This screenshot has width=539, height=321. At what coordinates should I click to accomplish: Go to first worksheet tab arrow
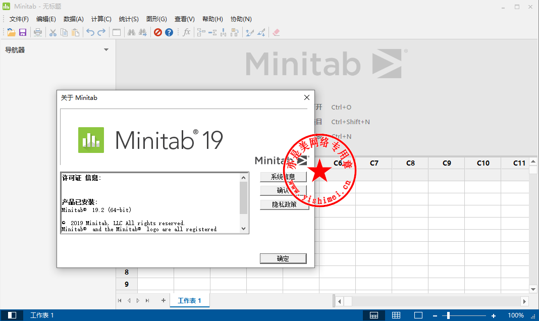coord(120,300)
